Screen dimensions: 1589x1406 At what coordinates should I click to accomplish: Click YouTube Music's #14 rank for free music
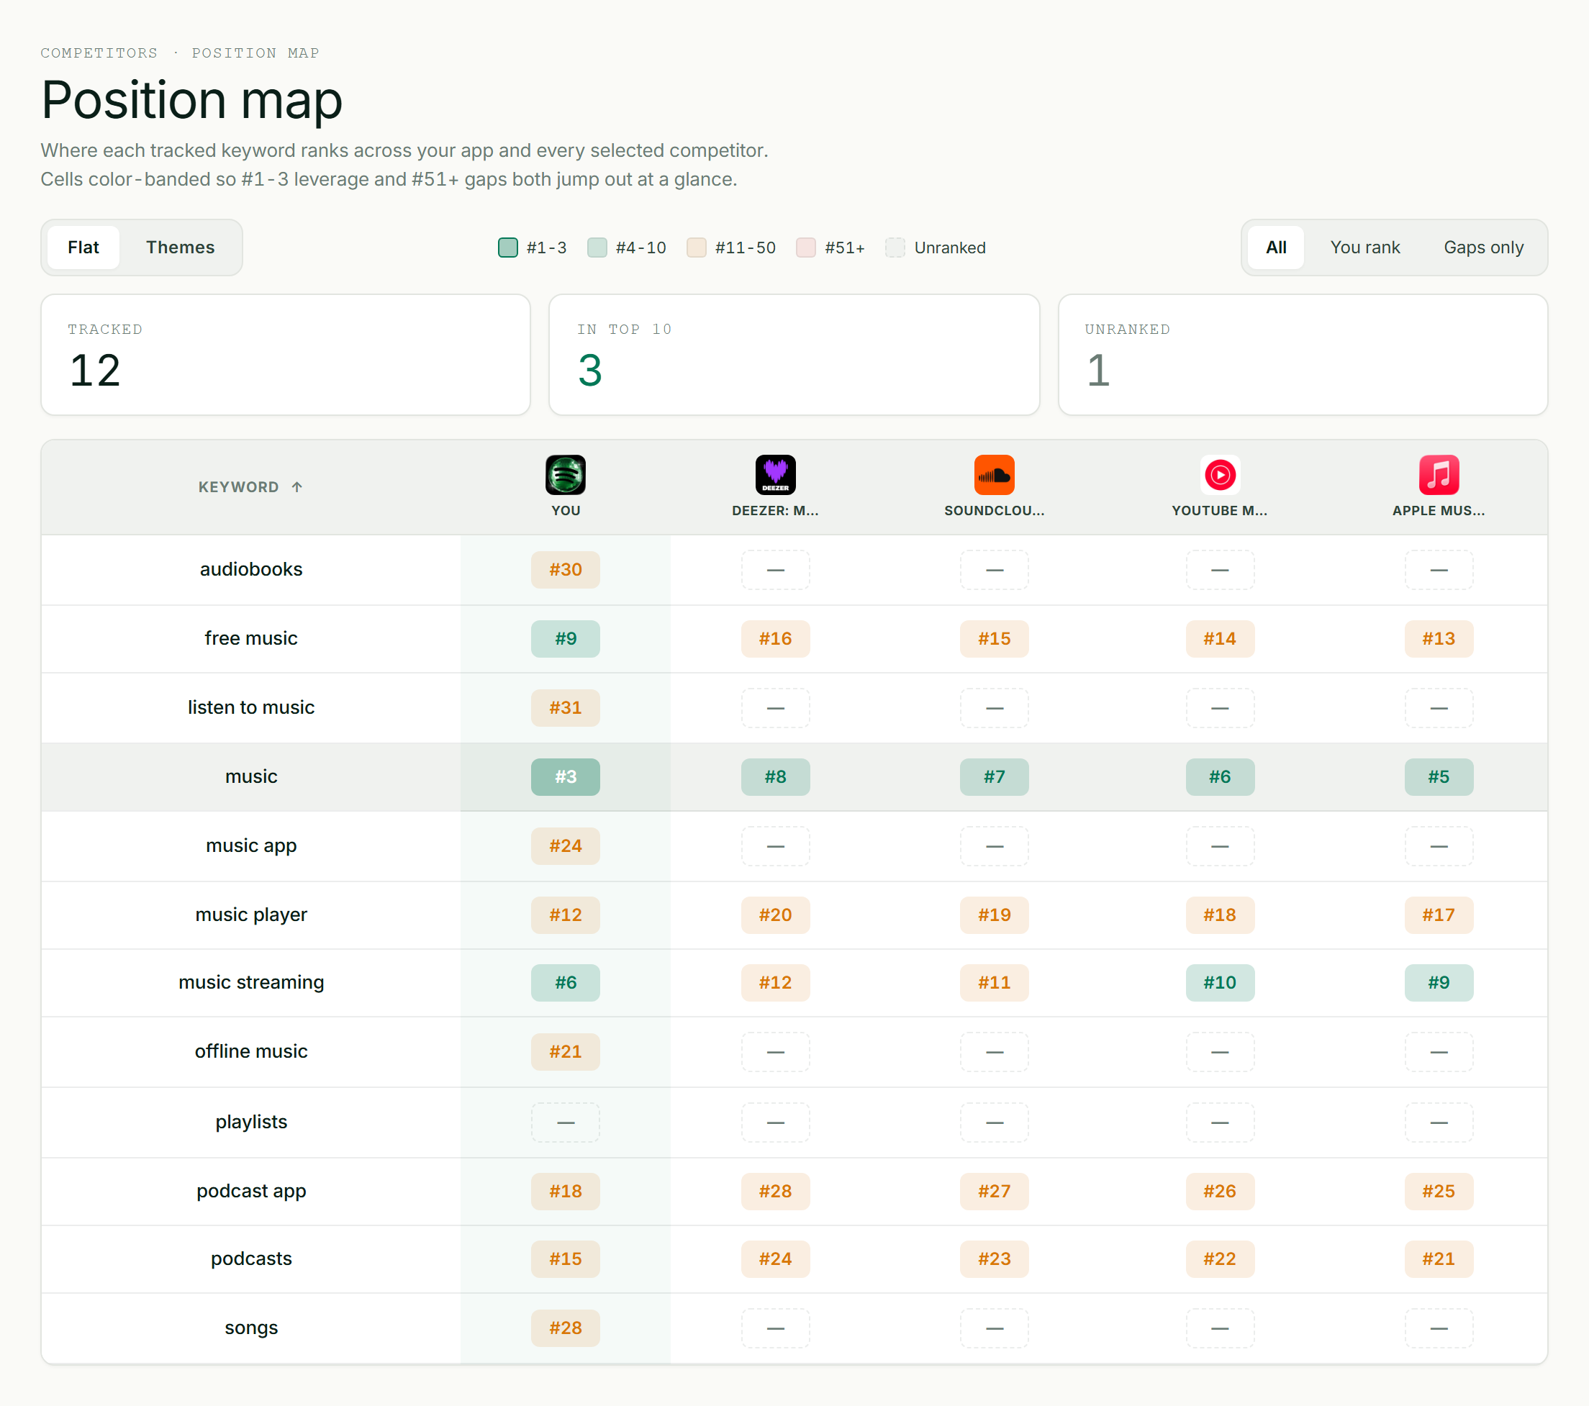[1220, 639]
